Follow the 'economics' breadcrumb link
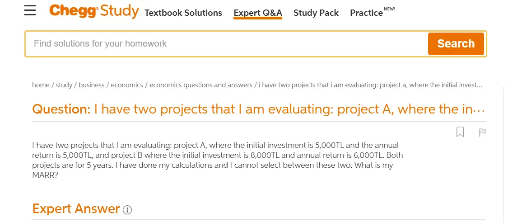The image size is (508, 223). [127, 85]
